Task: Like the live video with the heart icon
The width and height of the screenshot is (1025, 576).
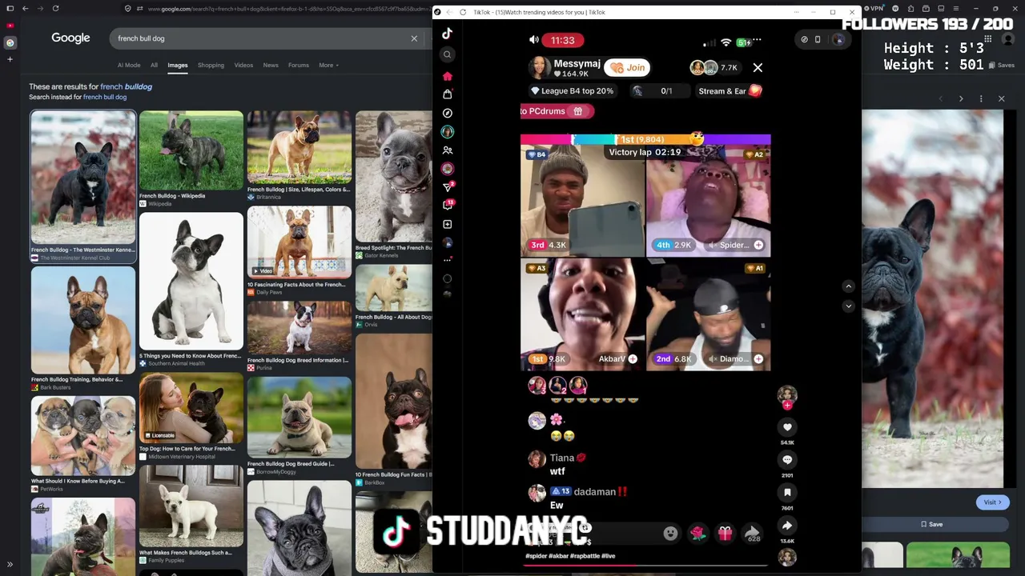Action: click(x=787, y=427)
